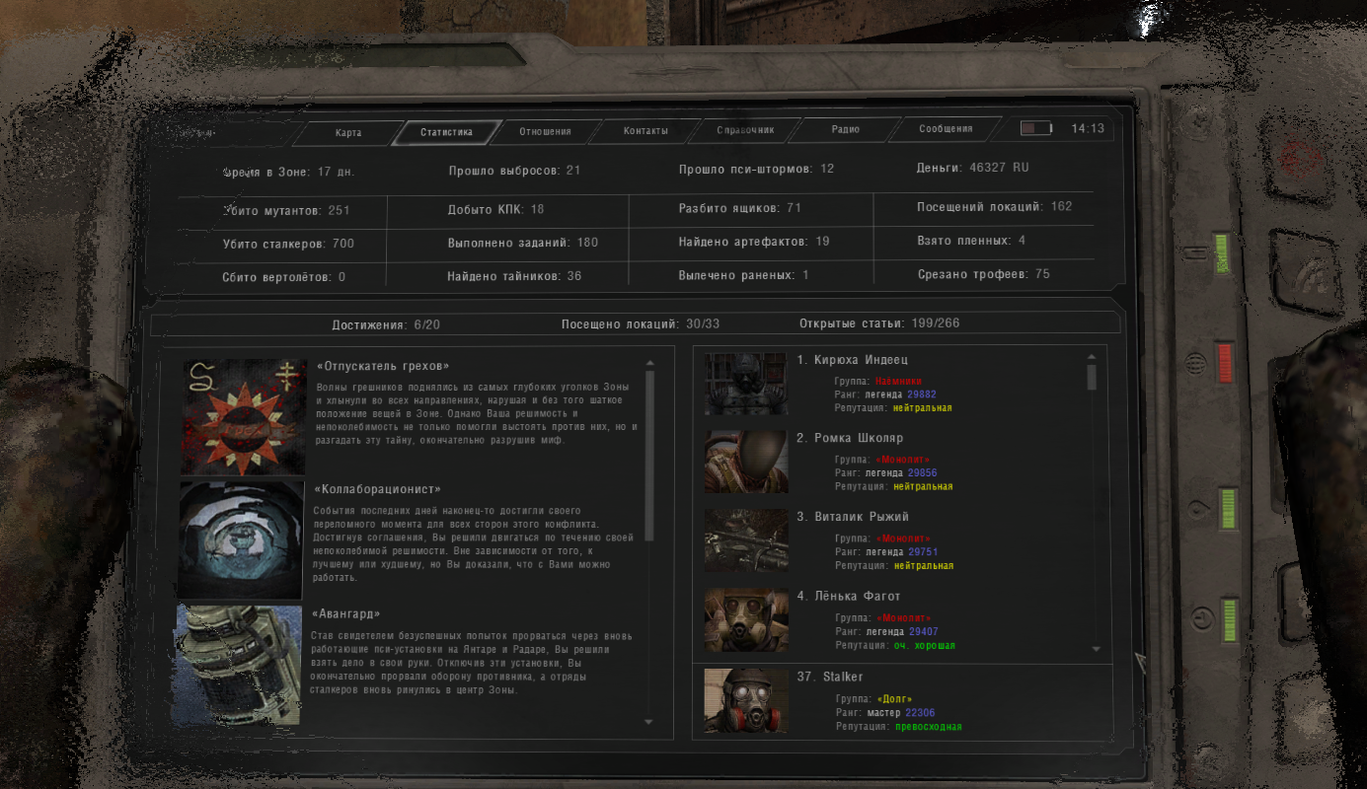This screenshot has width=1367, height=789.
Task: Open the Карта tab
Action: coord(347,131)
